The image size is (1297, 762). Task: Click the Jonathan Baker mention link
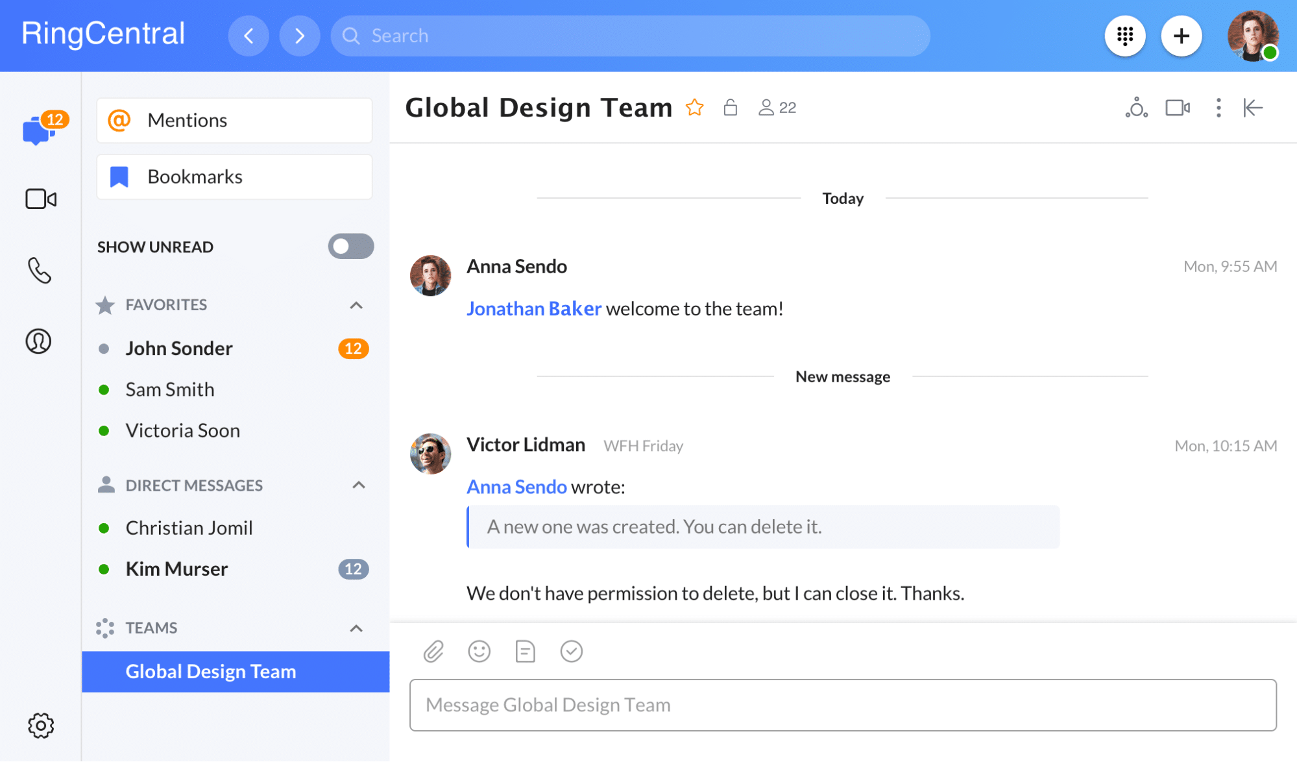(x=533, y=309)
